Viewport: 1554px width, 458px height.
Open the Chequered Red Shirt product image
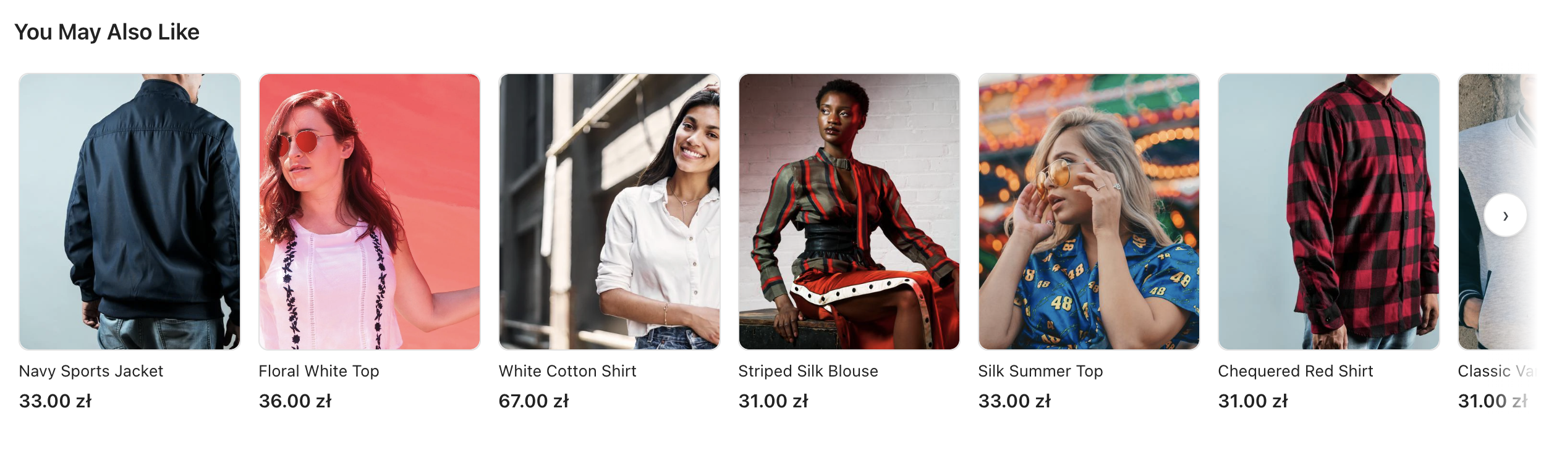click(1329, 212)
